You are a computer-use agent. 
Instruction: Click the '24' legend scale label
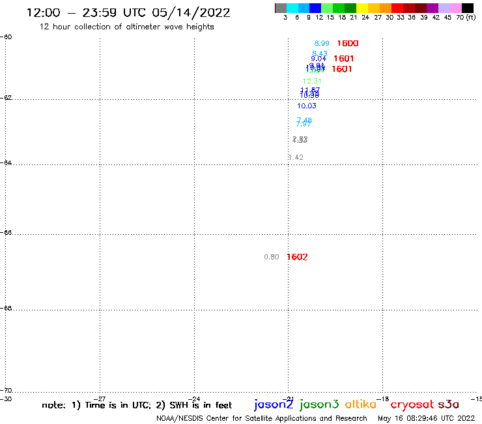point(365,18)
